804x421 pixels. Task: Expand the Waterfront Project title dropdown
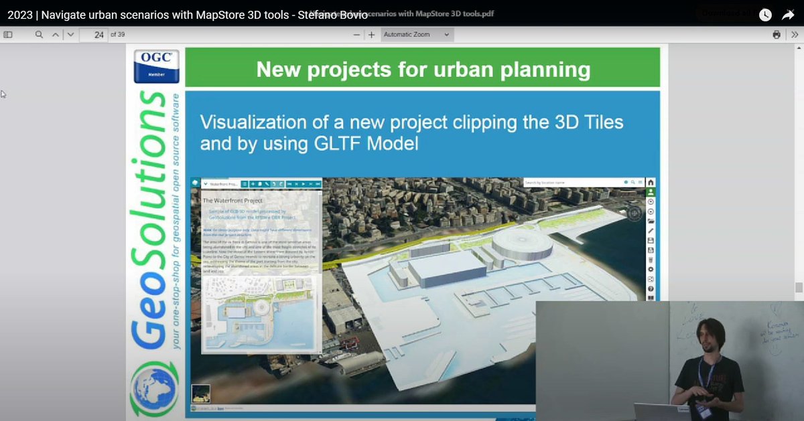[206, 183]
